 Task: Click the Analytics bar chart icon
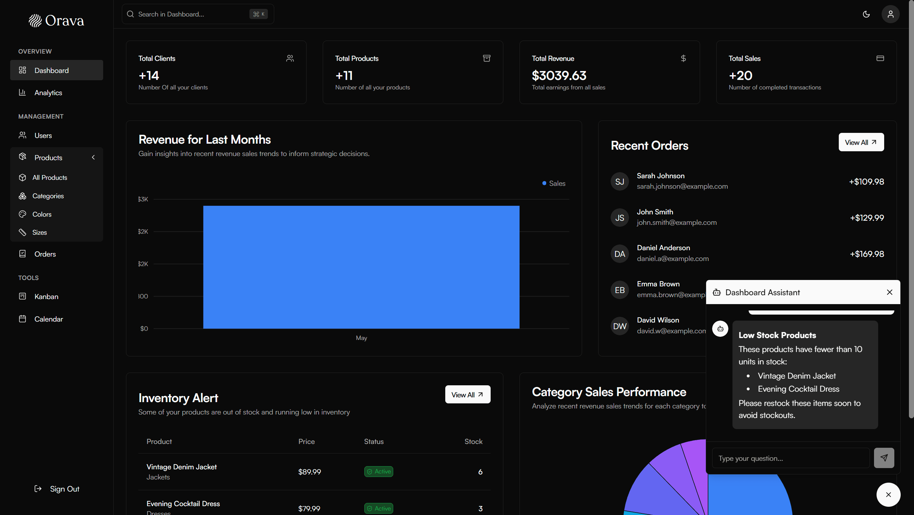(x=22, y=92)
